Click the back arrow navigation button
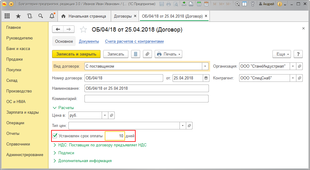Image resolution: width=310 pixels, height=170 pixels. click(58, 29)
